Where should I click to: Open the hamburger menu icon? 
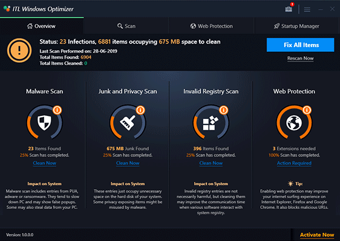coord(307,9)
